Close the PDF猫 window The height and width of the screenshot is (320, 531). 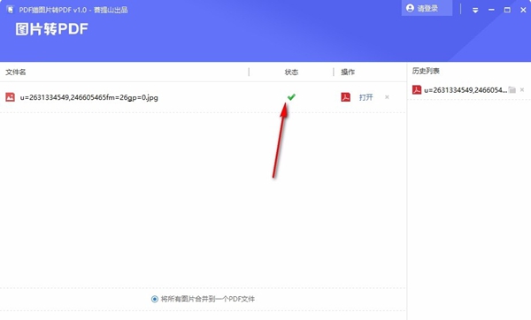(523, 10)
